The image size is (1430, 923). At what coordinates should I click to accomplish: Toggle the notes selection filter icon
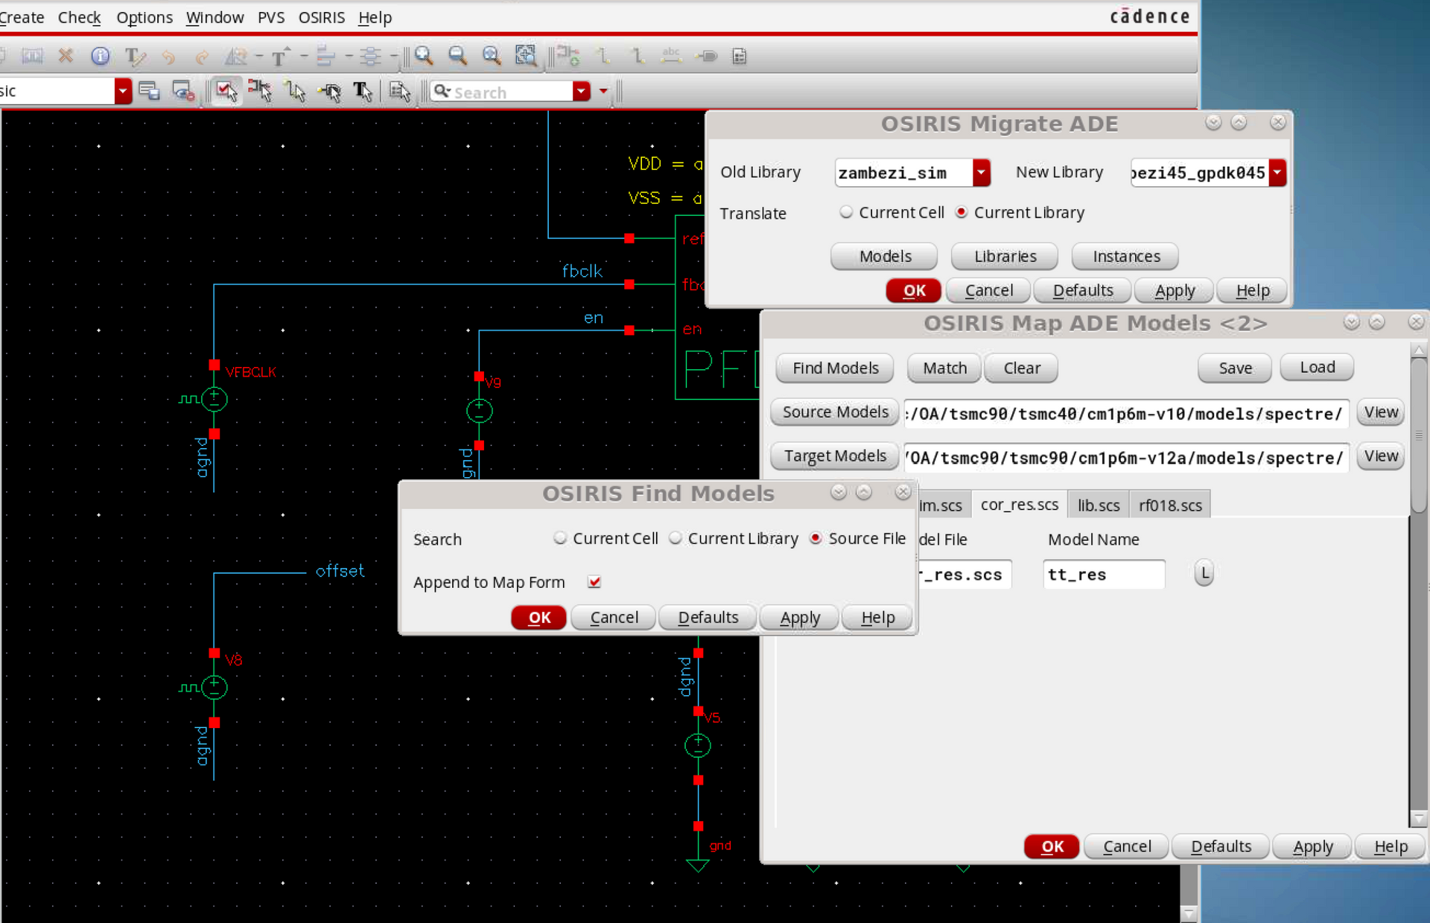pos(400,91)
